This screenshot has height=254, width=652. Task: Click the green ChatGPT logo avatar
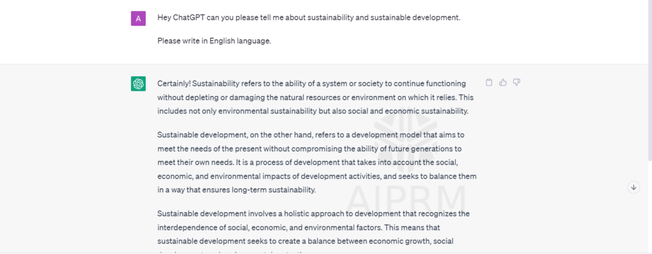(x=138, y=83)
